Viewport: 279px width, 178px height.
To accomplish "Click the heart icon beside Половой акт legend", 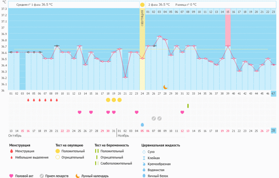I will [x=11, y=176].
